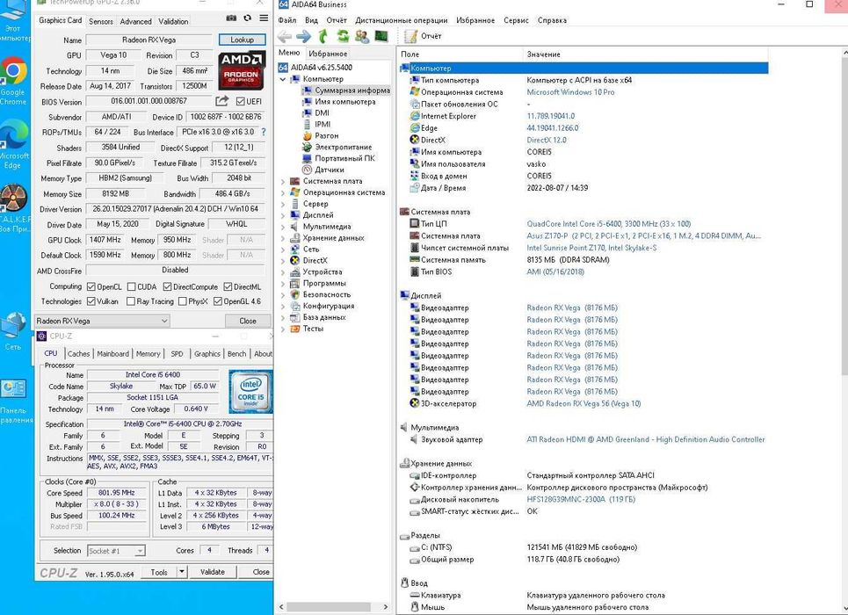Select Суммарная информация tree item
Screen dimensions: 848x615
tap(352, 90)
